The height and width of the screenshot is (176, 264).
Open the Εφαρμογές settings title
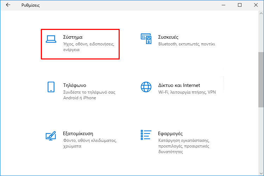pos(170,133)
